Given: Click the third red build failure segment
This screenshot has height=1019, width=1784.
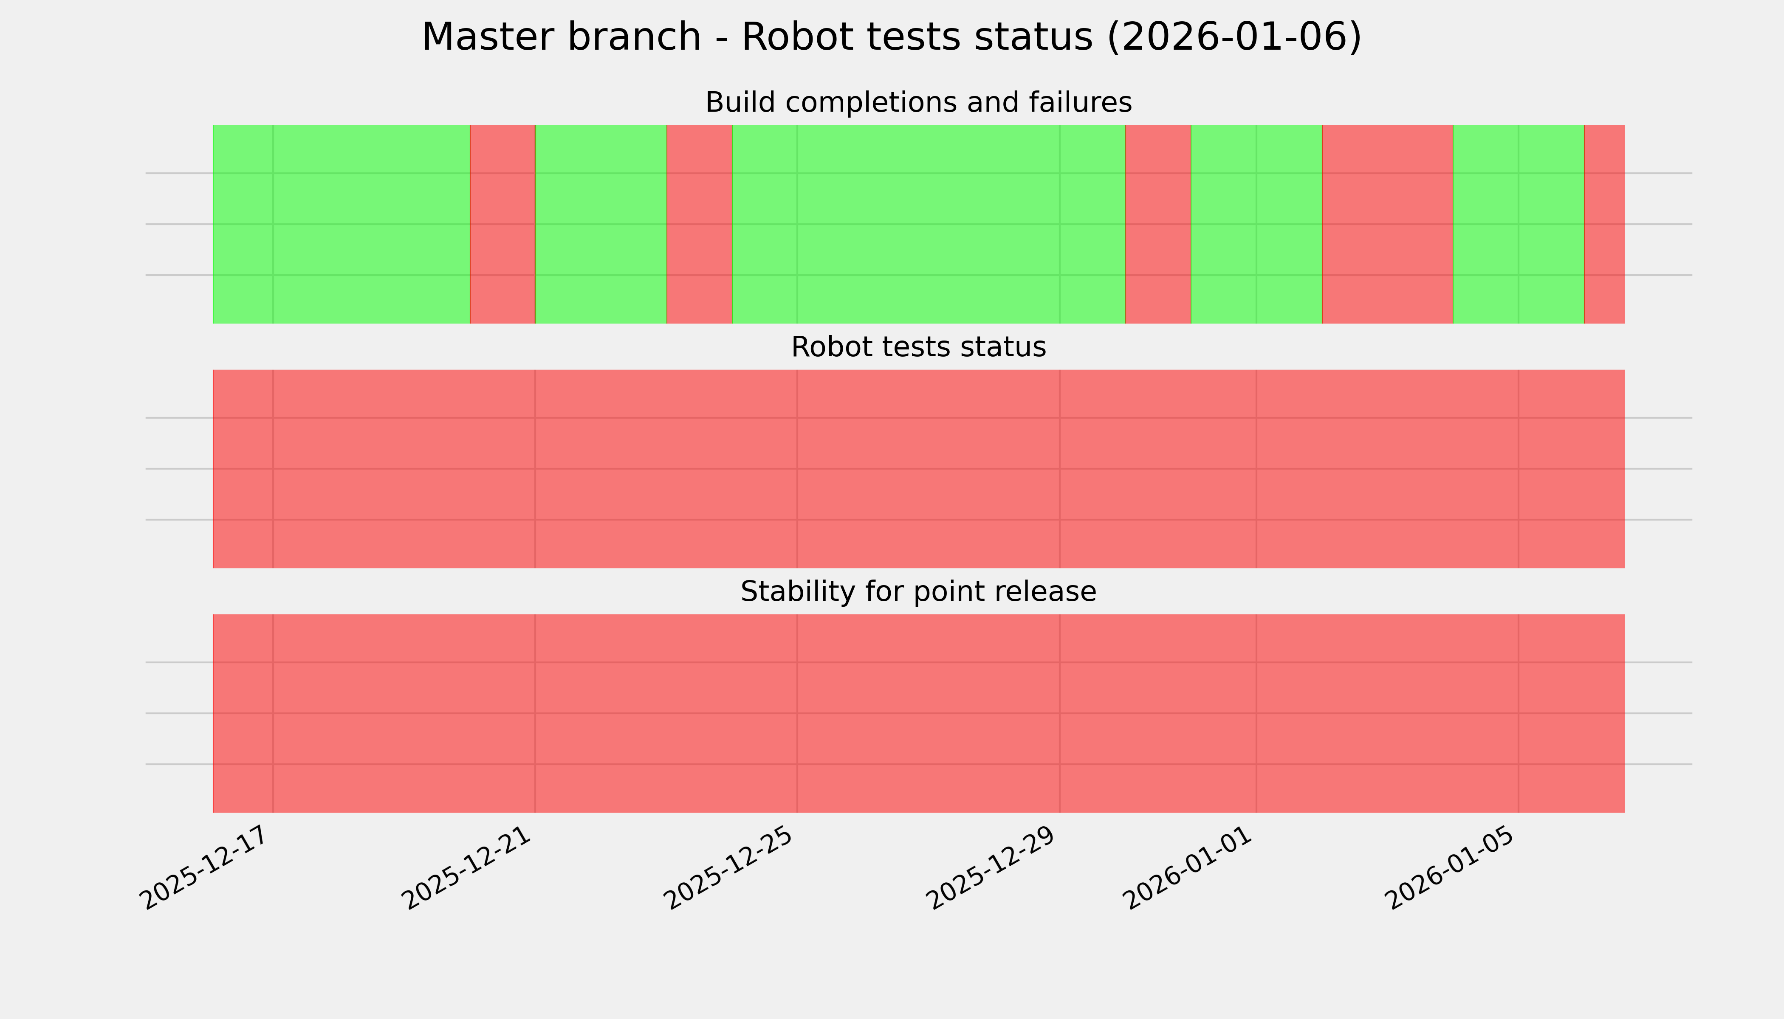Looking at the screenshot, I should [x=1158, y=224].
